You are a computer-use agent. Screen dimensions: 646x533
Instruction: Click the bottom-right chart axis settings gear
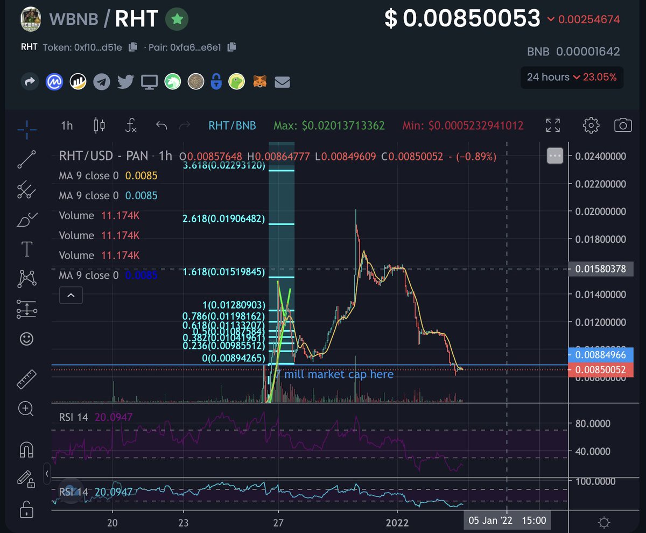[x=603, y=522]
